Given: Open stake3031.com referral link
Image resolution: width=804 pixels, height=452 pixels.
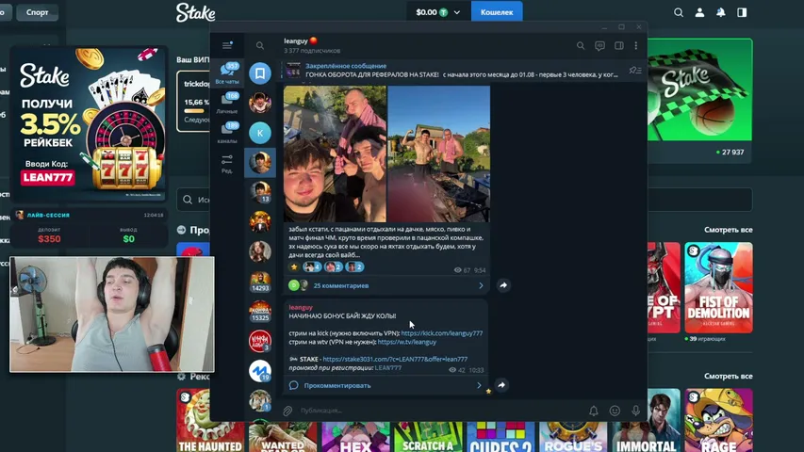Looking at the screenshot, I should point(395,359).
